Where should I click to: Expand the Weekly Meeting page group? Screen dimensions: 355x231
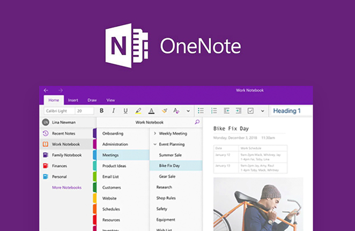pos(155,133)
